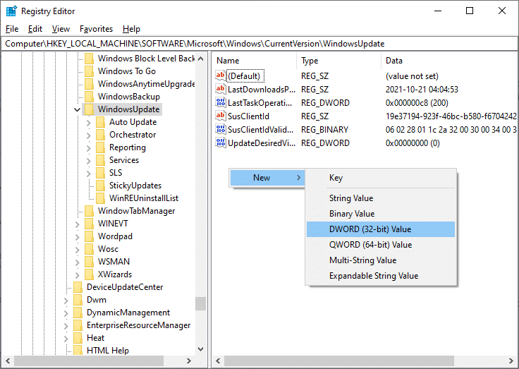Image resolution: width=519 pixels, height=369 pixels.
Task: Click the DWORD icon beside UpdateDesiredVi value
Action: pos(221,143)
